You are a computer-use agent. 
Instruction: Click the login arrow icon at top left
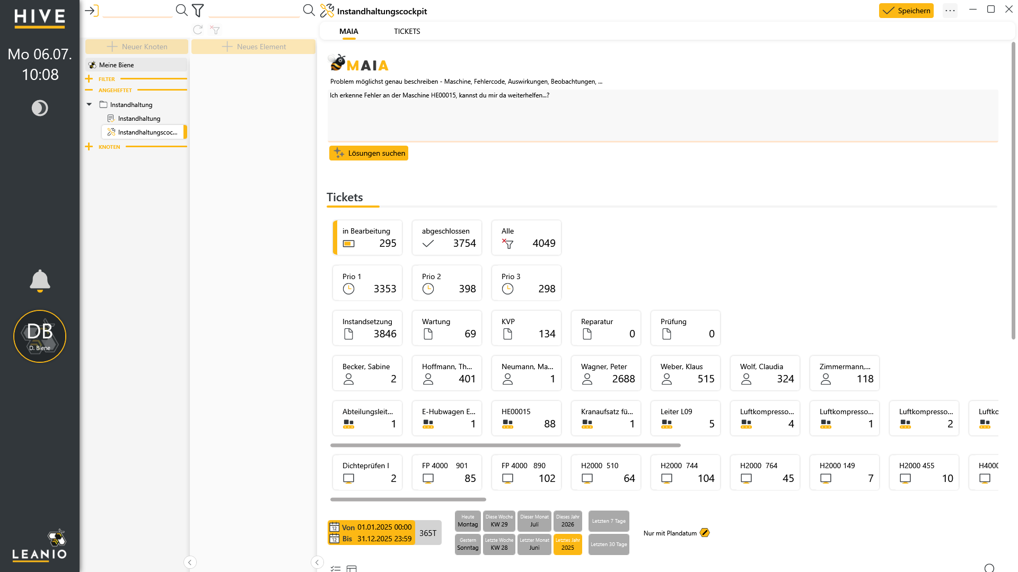coord(91,11)
